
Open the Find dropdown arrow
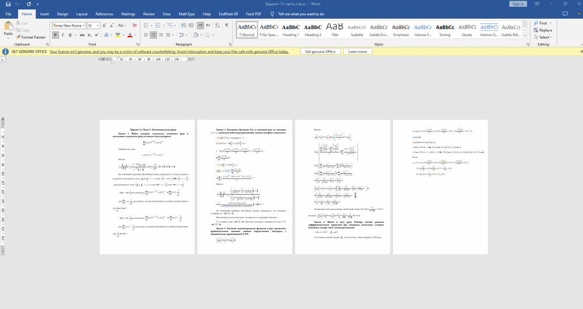click(551, 23)
